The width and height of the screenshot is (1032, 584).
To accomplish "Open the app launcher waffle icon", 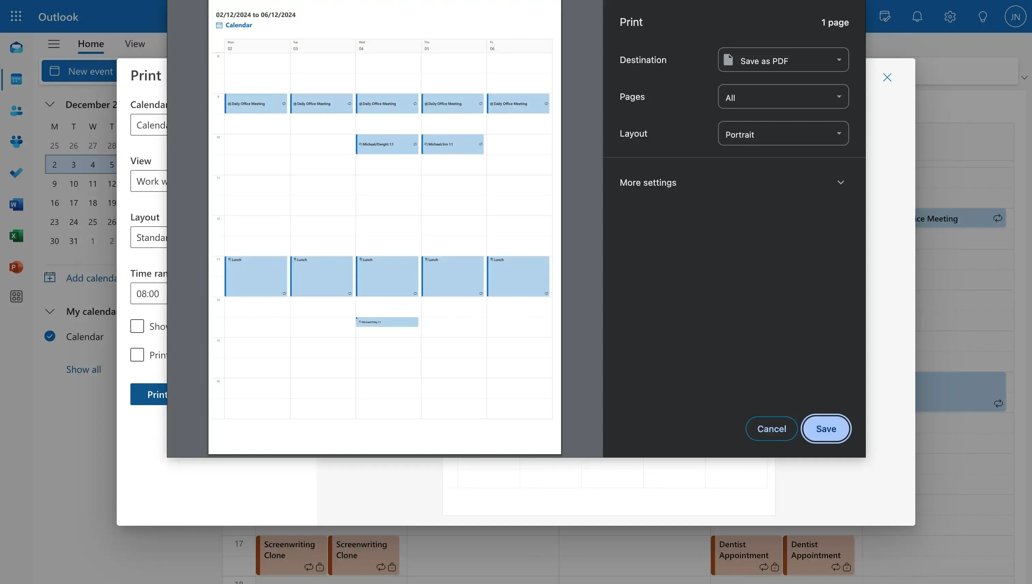I will 16,16.
